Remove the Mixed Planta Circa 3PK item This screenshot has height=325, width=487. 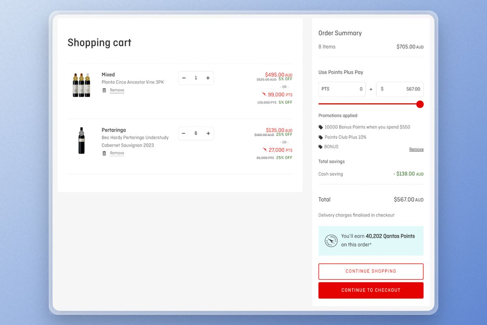(x=117, y=90)
